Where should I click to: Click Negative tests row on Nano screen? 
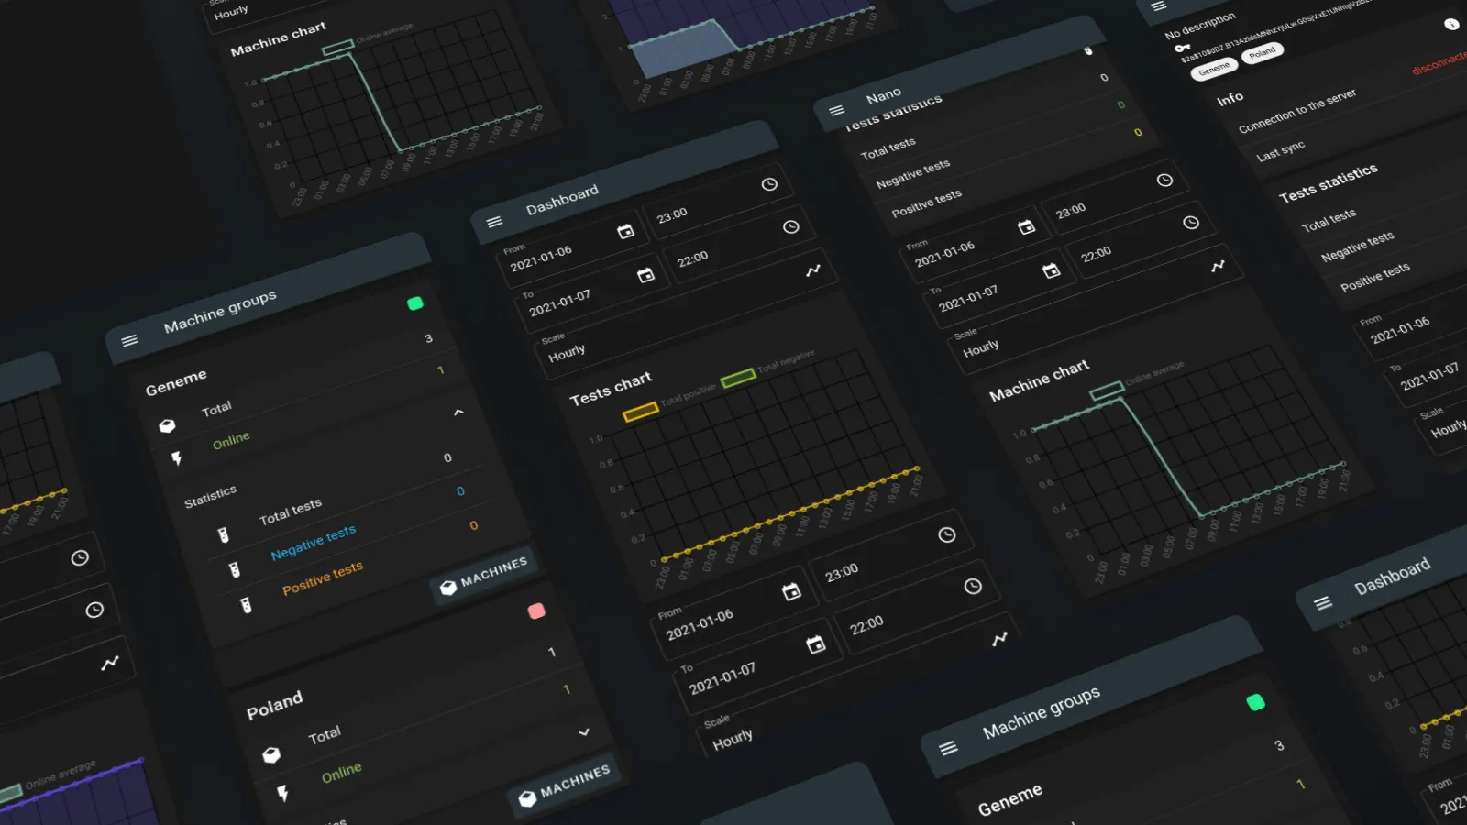[x=1009, y=152]
